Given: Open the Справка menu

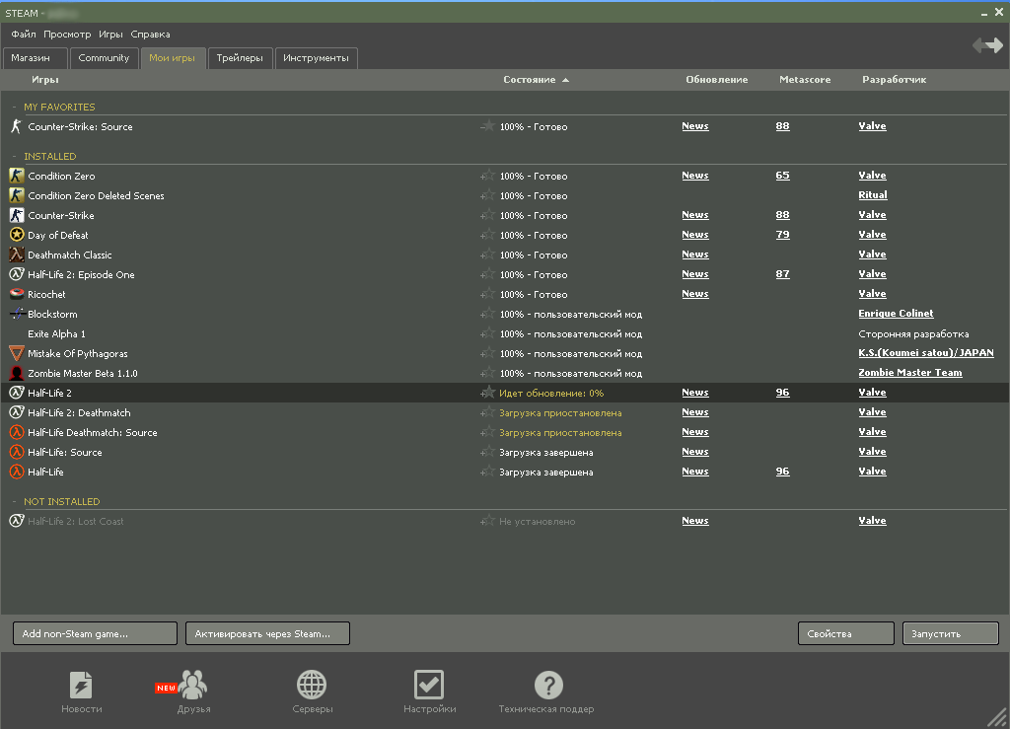Looking at the screenshot, I should [x=150, y=35].
